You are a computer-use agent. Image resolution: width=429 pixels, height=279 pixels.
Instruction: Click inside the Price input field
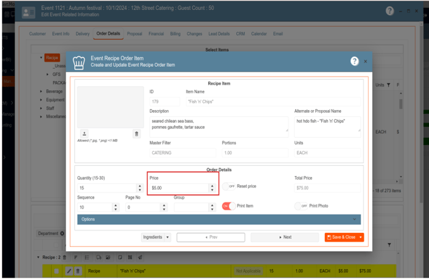click(178, 187)
